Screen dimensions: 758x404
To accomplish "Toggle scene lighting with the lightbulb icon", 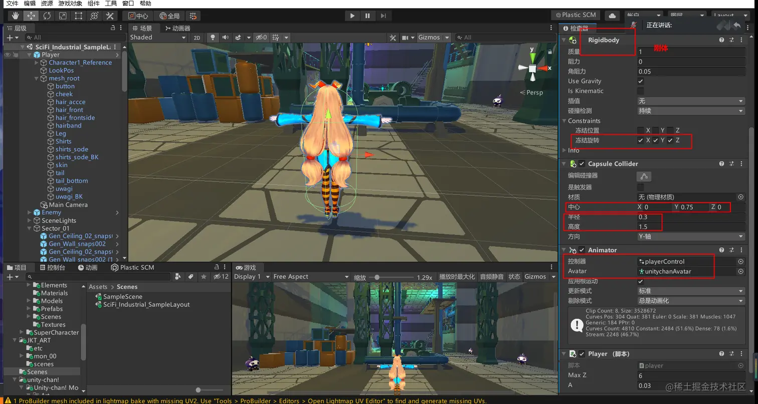I will tap(213, 38).
